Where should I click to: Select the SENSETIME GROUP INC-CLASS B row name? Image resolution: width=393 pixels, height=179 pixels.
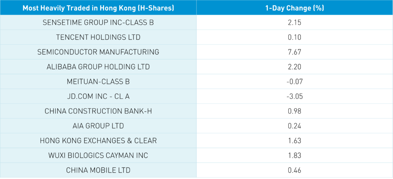[98, 23]
